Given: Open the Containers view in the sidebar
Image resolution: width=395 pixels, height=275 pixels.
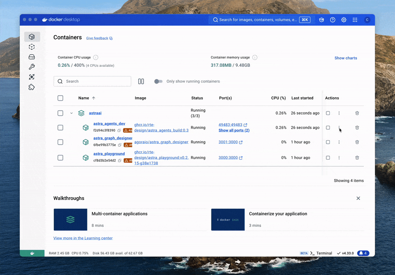Looking at the screenshot, I should click(x=32, y=37).
